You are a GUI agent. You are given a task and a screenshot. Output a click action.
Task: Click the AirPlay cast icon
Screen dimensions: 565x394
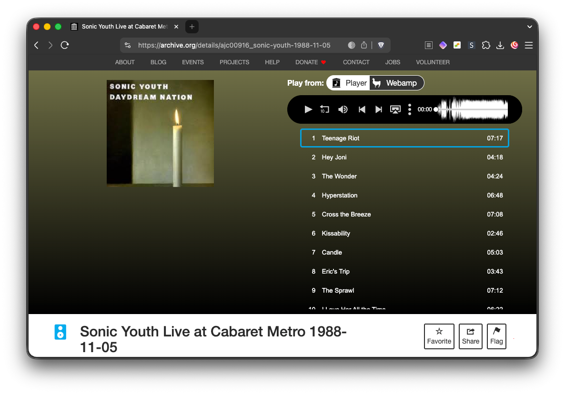tap(395, 109)
